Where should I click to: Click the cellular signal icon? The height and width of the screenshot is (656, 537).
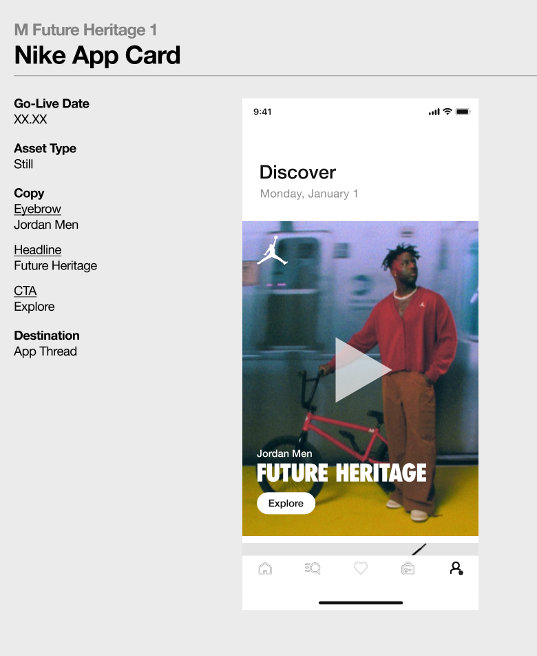click(x=434, y=112)
